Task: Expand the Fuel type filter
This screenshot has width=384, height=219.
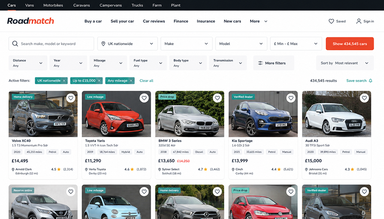Action: point(148,63)
